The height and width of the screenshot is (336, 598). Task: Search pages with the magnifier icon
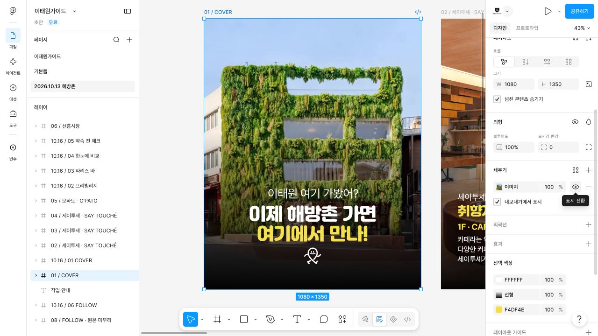point(116,40)
